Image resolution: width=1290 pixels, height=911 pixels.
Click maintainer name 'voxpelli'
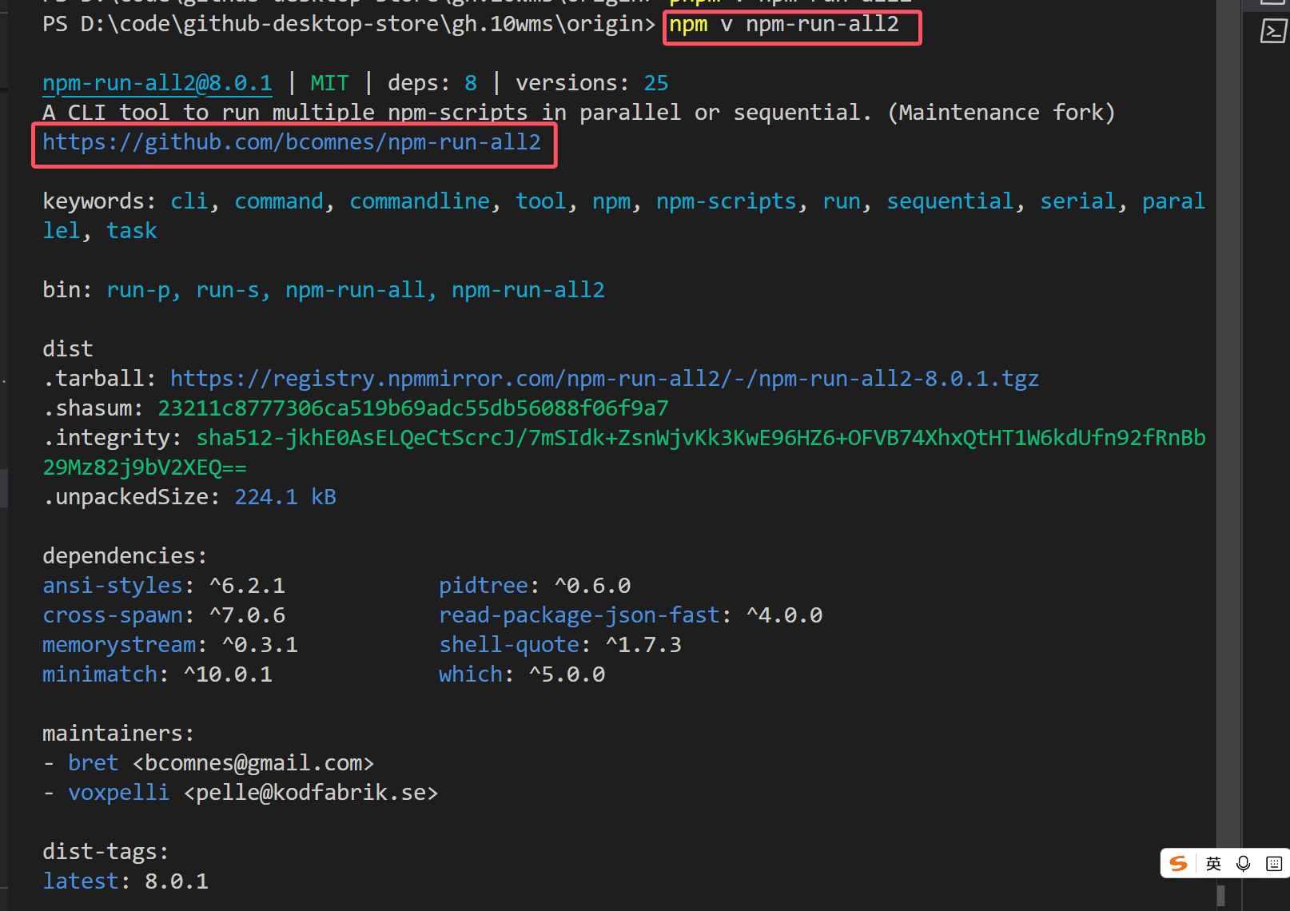119,793
